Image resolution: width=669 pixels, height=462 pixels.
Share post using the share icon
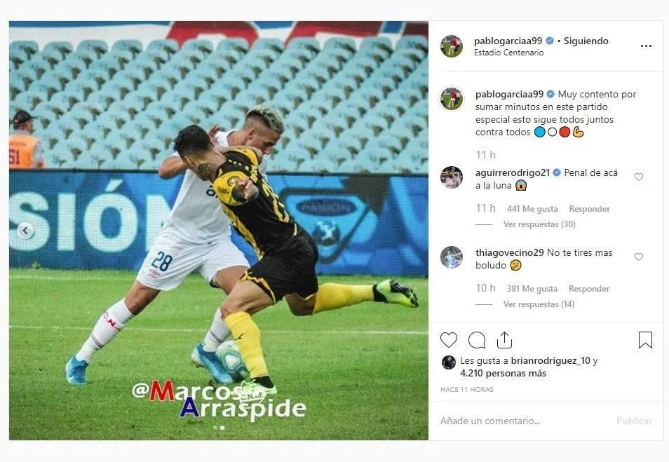504,340
